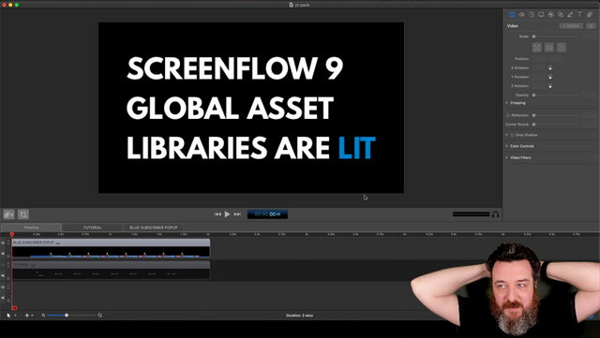Click the headphones icon by the audio meter
This screenshot has width=600, height=338.
tap(496, 214)
